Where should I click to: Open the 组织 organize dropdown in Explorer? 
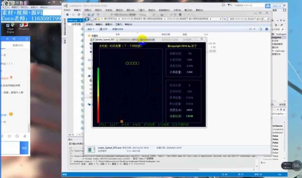[91, 29]
